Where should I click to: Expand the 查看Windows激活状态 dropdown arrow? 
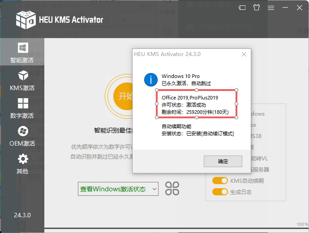pos(154,189)
